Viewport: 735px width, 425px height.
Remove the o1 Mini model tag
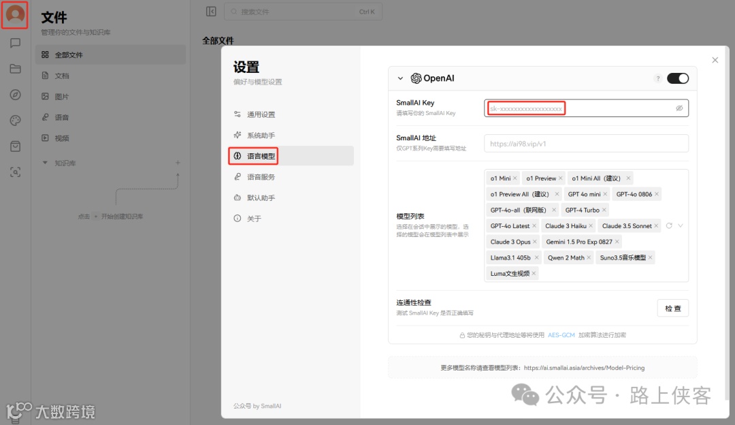[x=514, y=178]
